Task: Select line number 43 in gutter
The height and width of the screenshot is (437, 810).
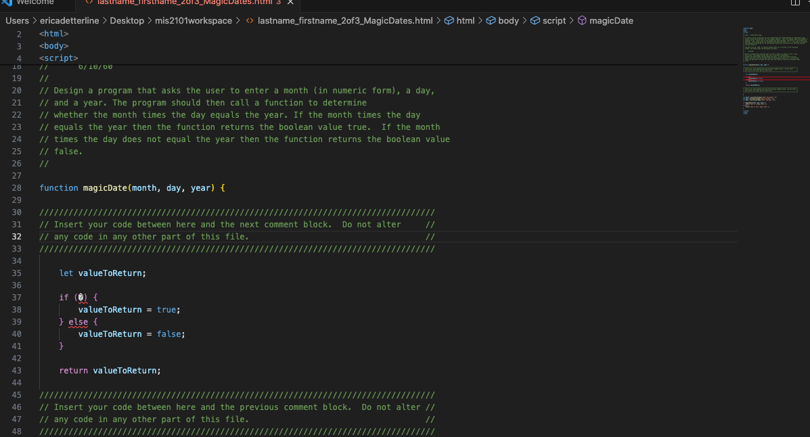Action: coord(16,370)
